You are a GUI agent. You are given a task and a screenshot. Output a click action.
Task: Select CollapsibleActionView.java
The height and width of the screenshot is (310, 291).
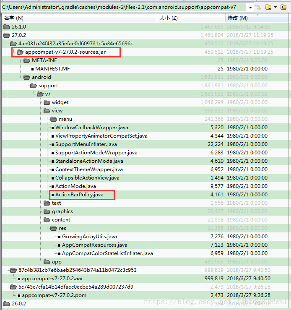[87, 178]
